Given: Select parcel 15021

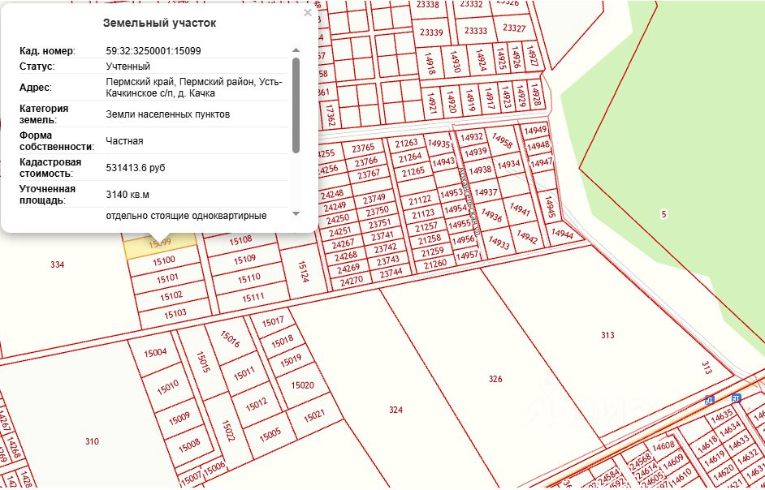Looking at the screenshot, I should (x=313, y=417).
